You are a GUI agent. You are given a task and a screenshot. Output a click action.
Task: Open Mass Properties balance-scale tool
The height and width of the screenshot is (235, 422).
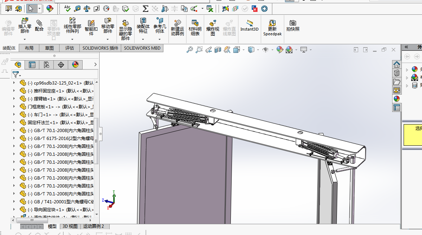(87, 9)
